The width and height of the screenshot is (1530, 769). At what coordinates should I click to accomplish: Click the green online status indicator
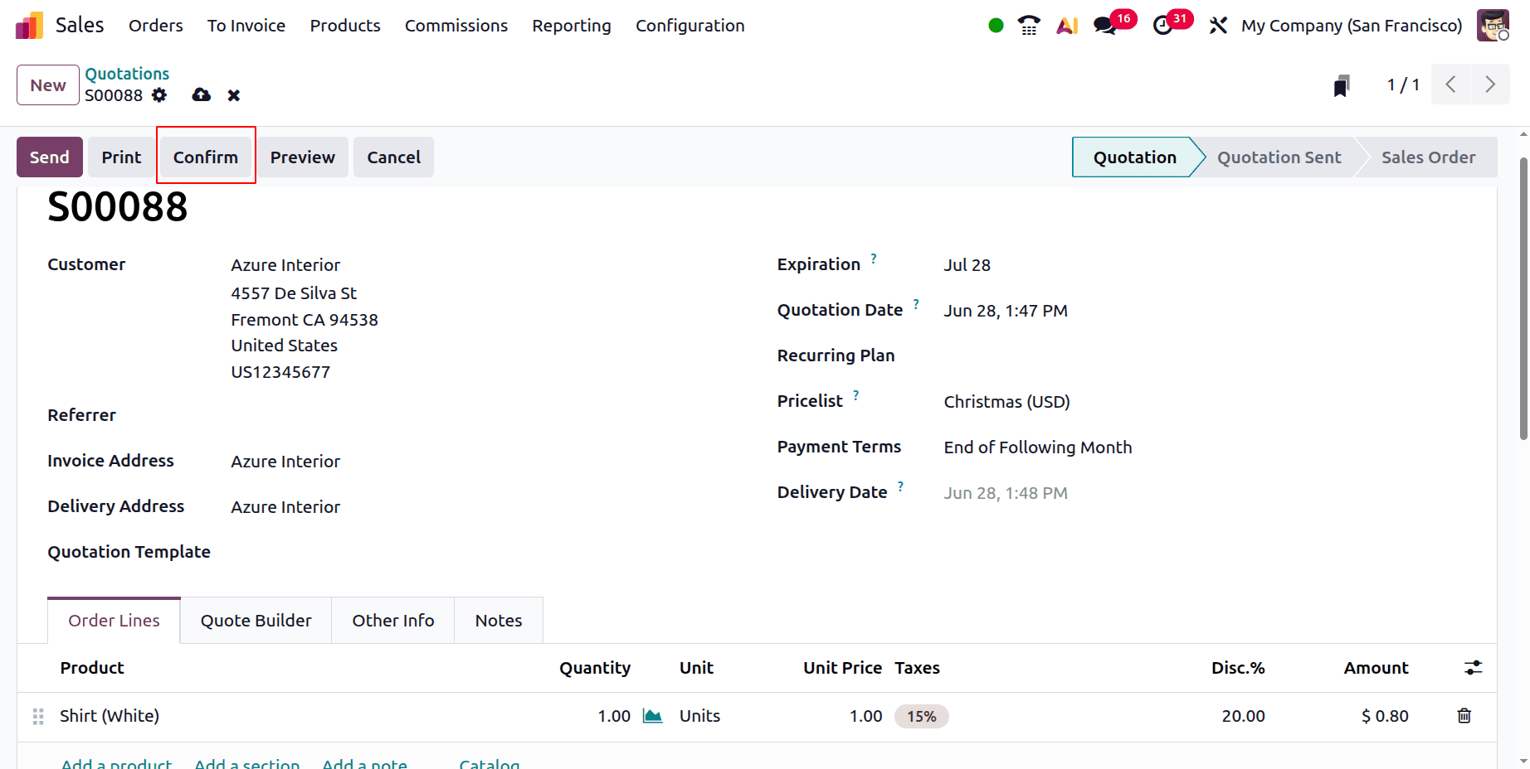point(996,26)
